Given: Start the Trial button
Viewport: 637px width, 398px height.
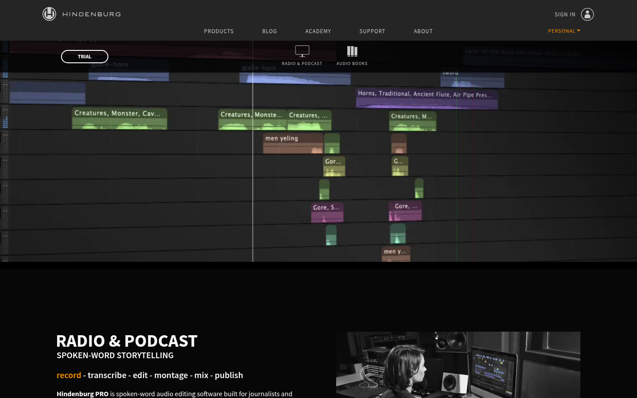Looking at the screenshot, I should [84, 57].
